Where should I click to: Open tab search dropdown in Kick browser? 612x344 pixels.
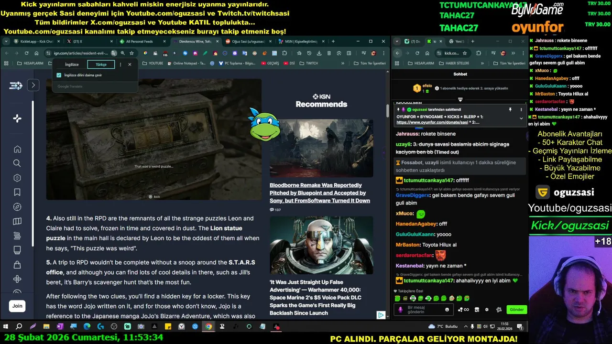[x=398, y=42]
